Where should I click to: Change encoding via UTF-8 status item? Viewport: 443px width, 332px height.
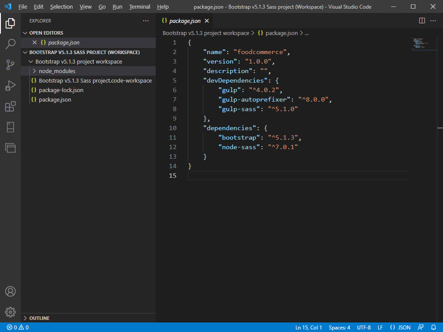[363, 328]
